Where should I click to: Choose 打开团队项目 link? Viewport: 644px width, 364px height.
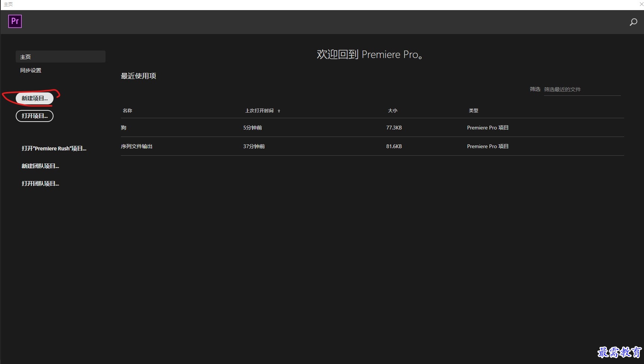pos(40,184)
